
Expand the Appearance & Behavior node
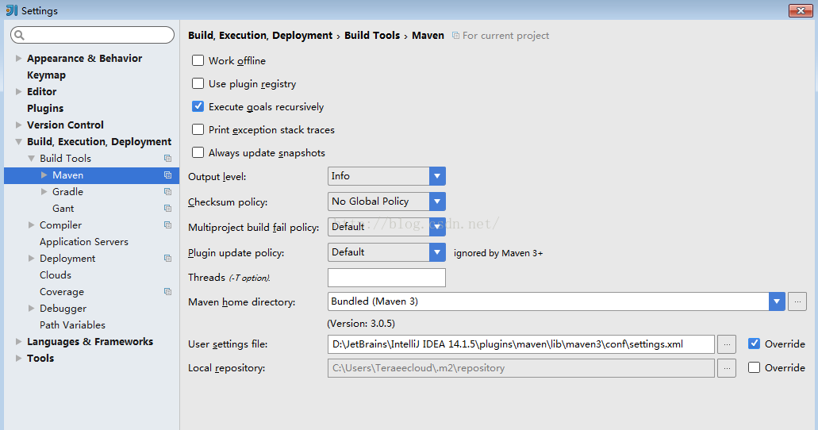pos(19,59)
